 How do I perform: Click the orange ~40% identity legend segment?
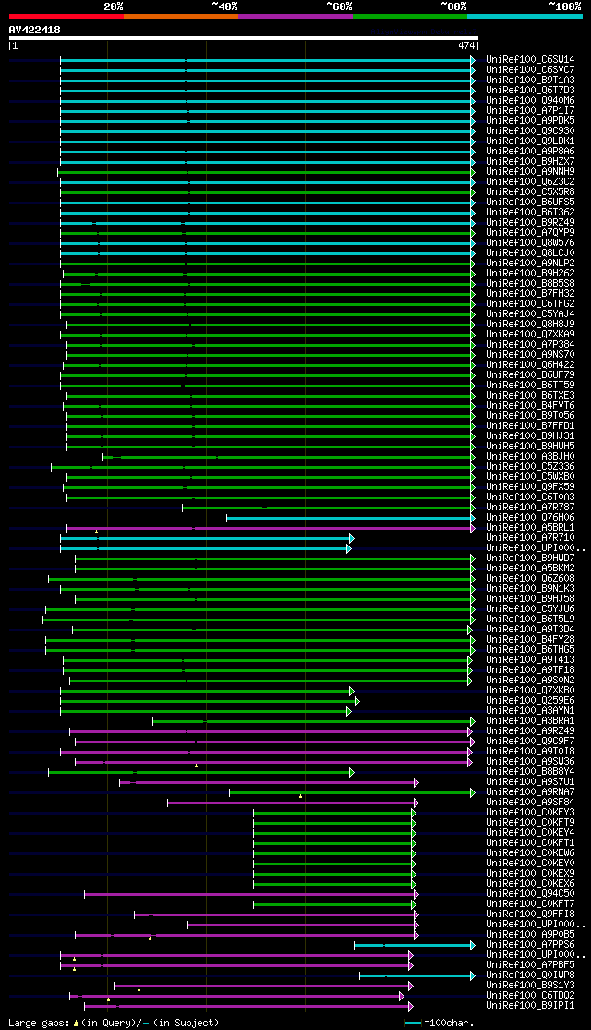pos(181,17)
